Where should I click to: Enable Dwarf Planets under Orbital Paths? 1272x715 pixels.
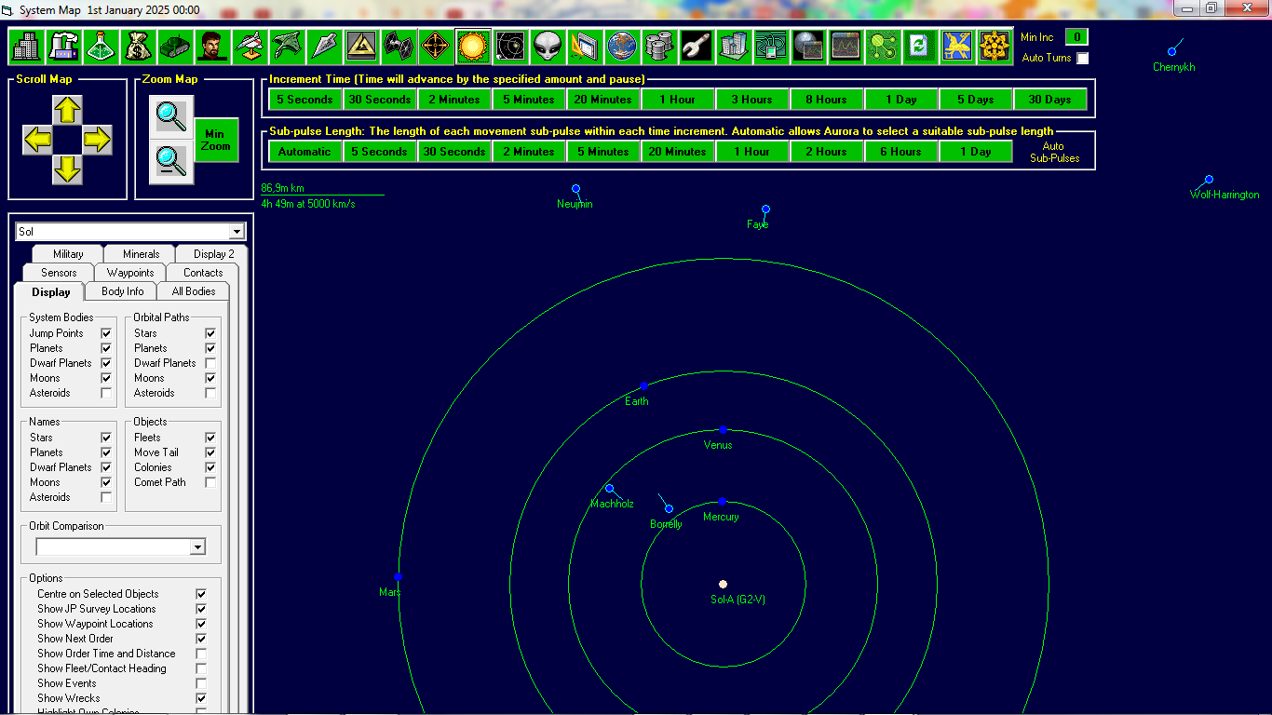210,363
